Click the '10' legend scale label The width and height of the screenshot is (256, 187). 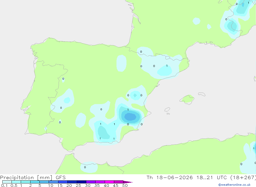point(51,185)
